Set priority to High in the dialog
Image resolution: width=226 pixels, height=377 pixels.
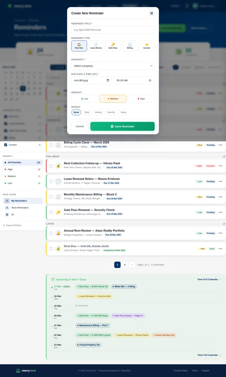tap(141, 99)
